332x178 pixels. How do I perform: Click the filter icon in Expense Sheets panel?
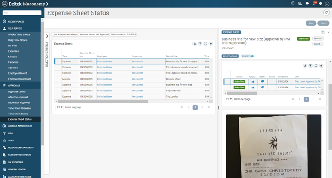[x=200, y=44]
